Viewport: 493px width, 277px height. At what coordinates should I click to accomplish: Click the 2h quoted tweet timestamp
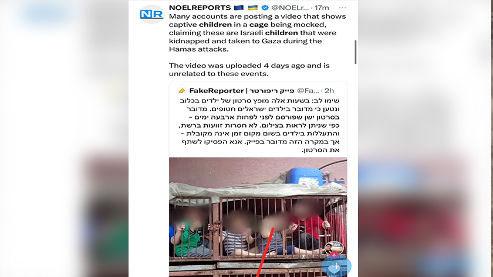pos(329,91)
